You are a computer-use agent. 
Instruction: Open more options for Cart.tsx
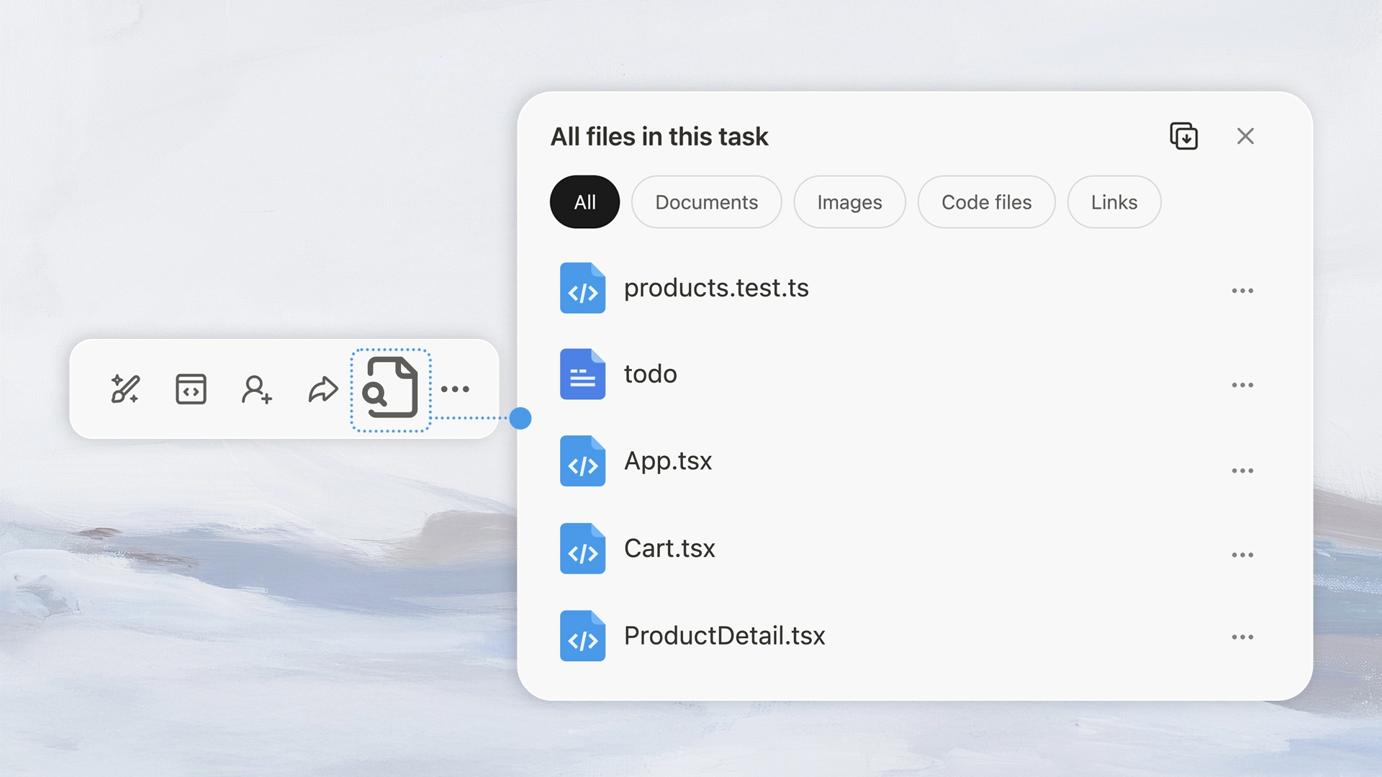[1242, 555]
